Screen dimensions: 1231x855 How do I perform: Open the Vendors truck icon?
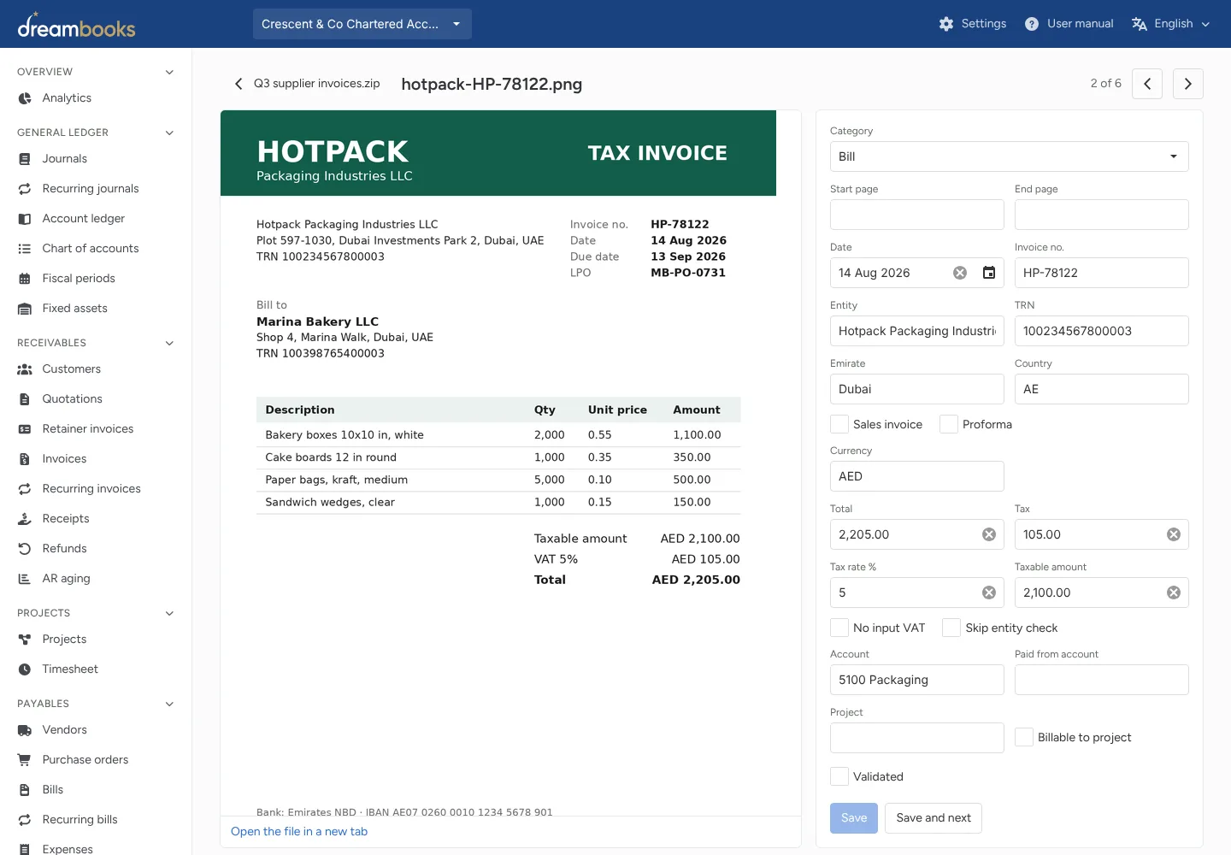pyautogui.click(x=25, y=730)
